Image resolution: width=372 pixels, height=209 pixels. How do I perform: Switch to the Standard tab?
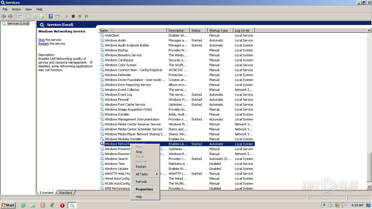pyautogui.click(x=65, y=193)
